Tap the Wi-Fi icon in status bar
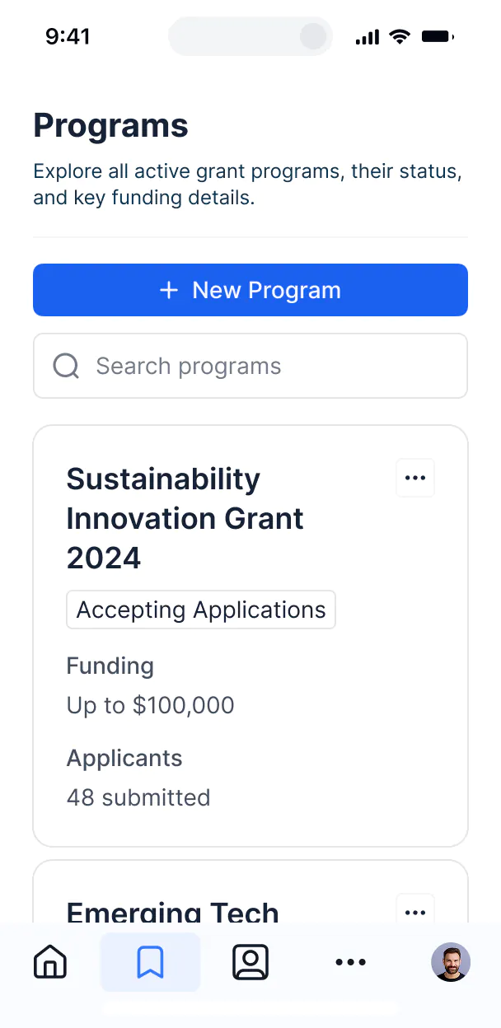 400,35
